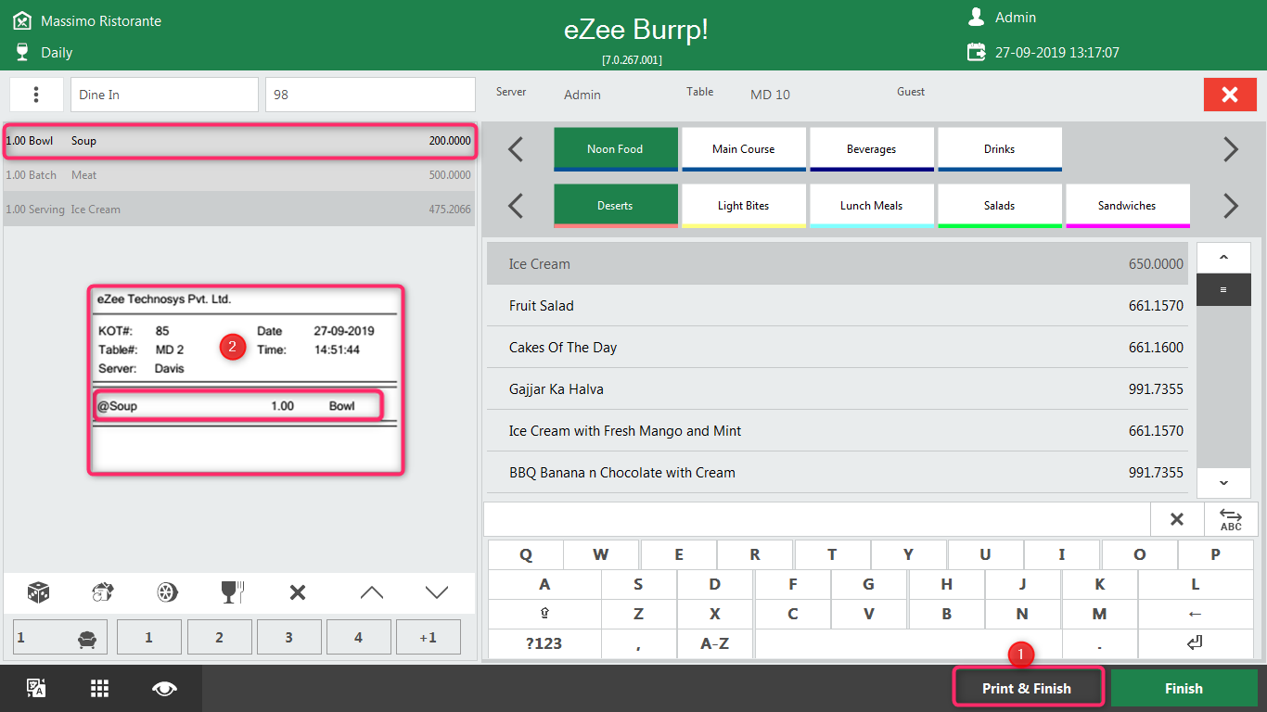The width and height of the screenshot is (1267, 712).
Task: Move order selection up with chevron
Action: coord(371,592)
